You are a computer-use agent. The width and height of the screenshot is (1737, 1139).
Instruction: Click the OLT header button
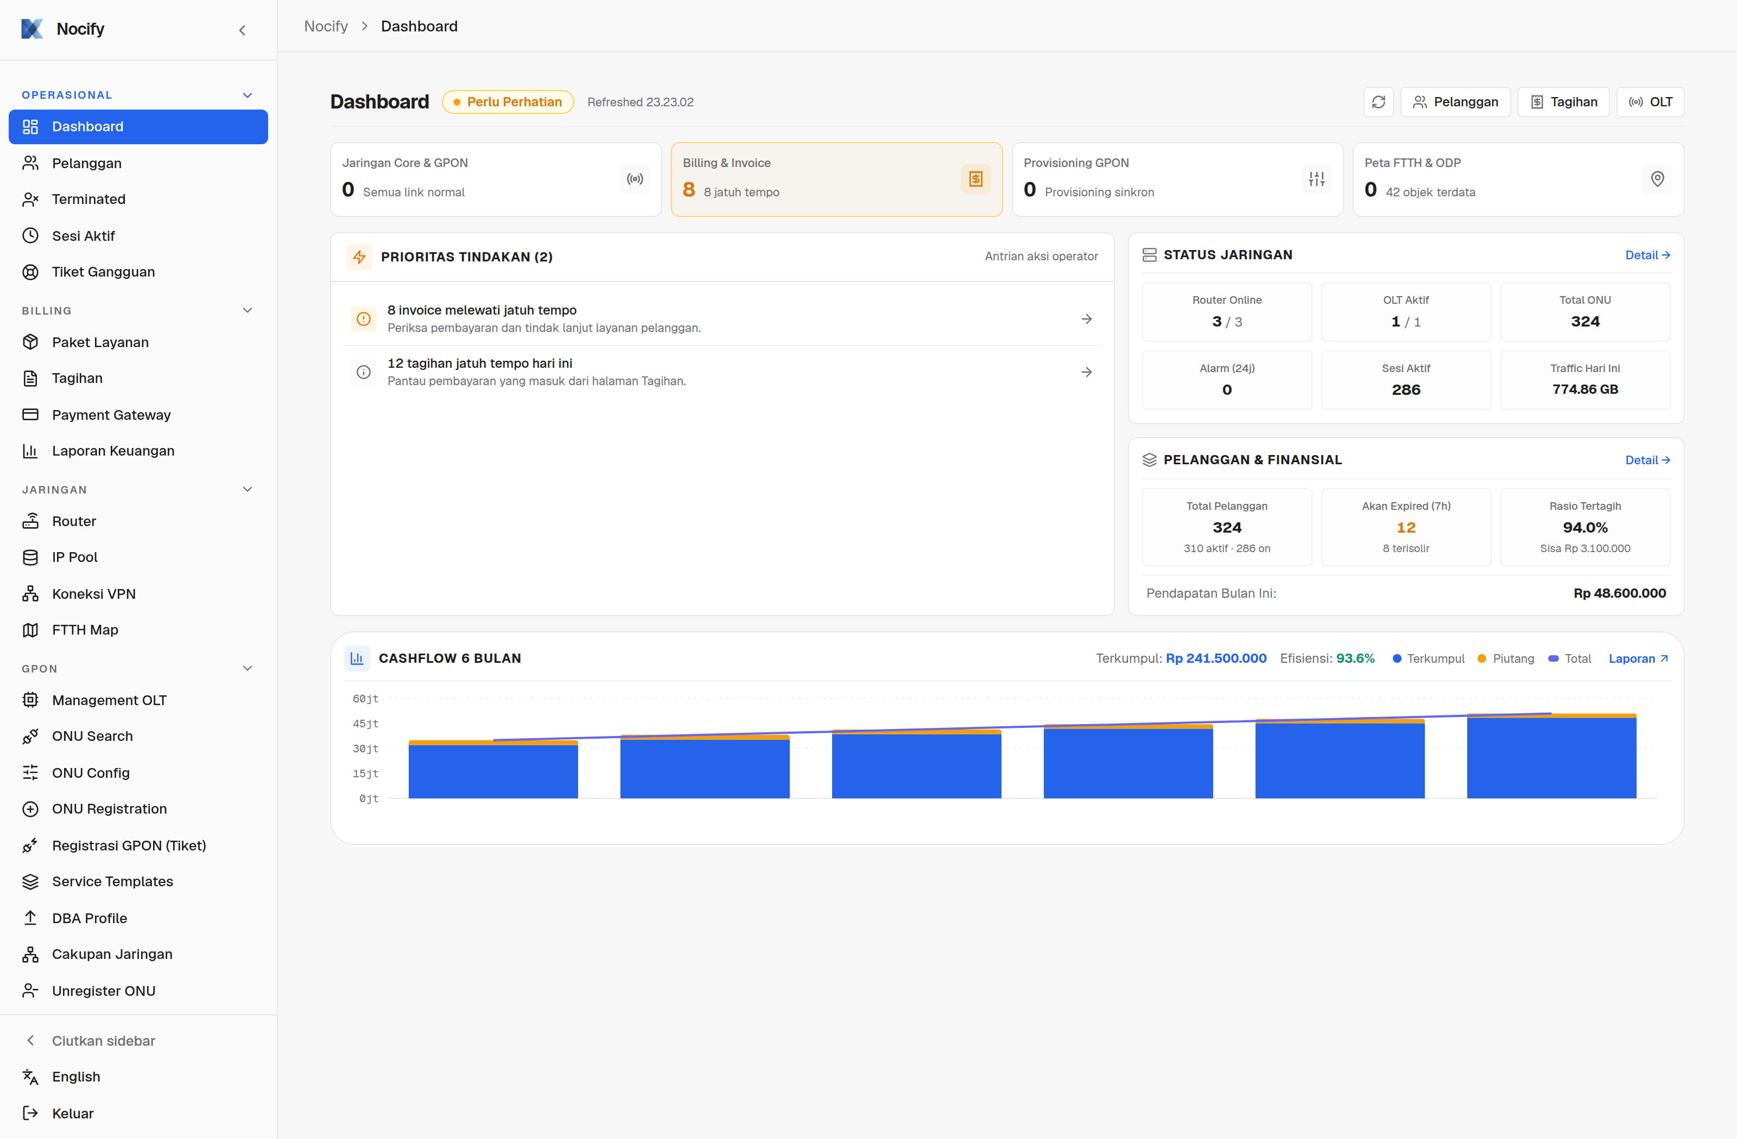click(1650, 102)
